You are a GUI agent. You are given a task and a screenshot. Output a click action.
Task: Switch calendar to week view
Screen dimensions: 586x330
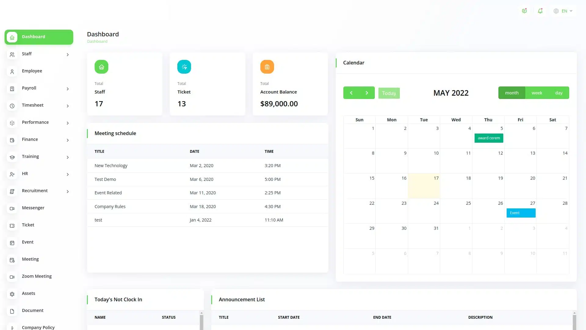tap(537, 93)
